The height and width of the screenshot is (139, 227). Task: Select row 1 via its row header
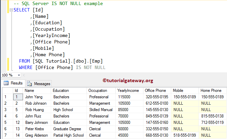[x=6, y=97]
